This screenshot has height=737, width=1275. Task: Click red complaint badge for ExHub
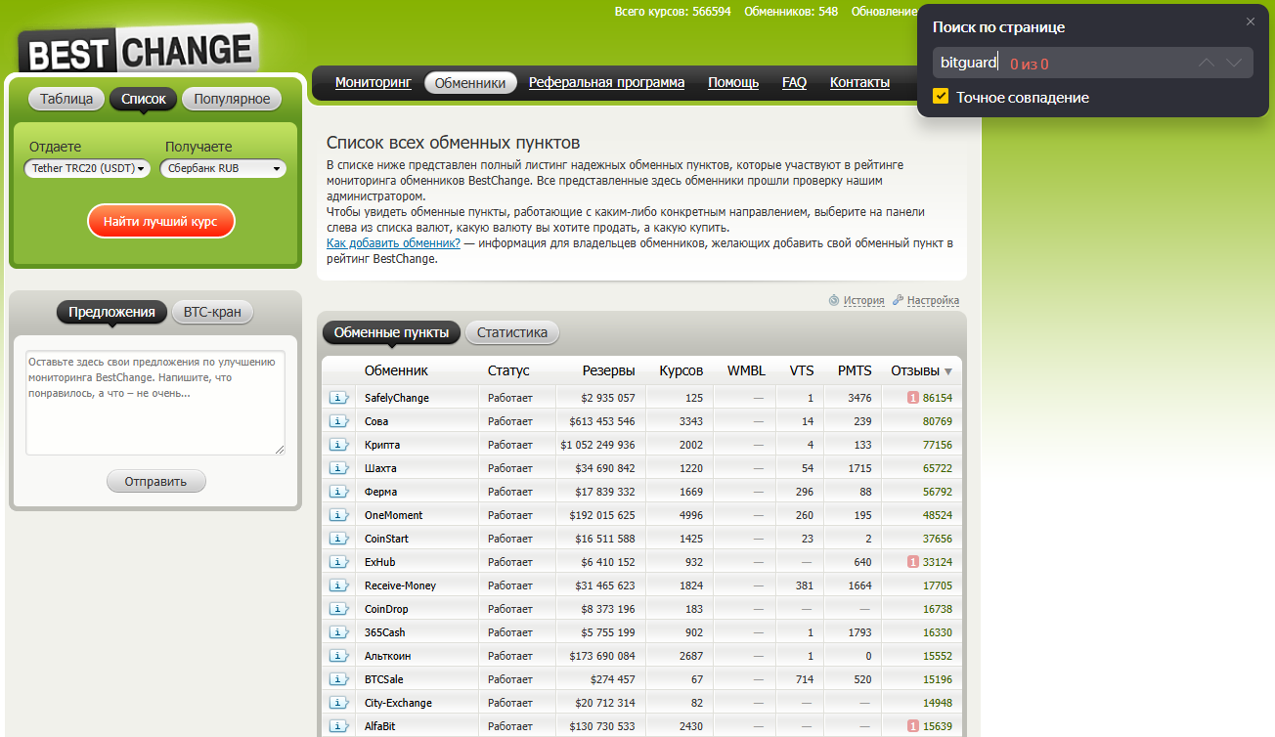[x=912, y=562]
